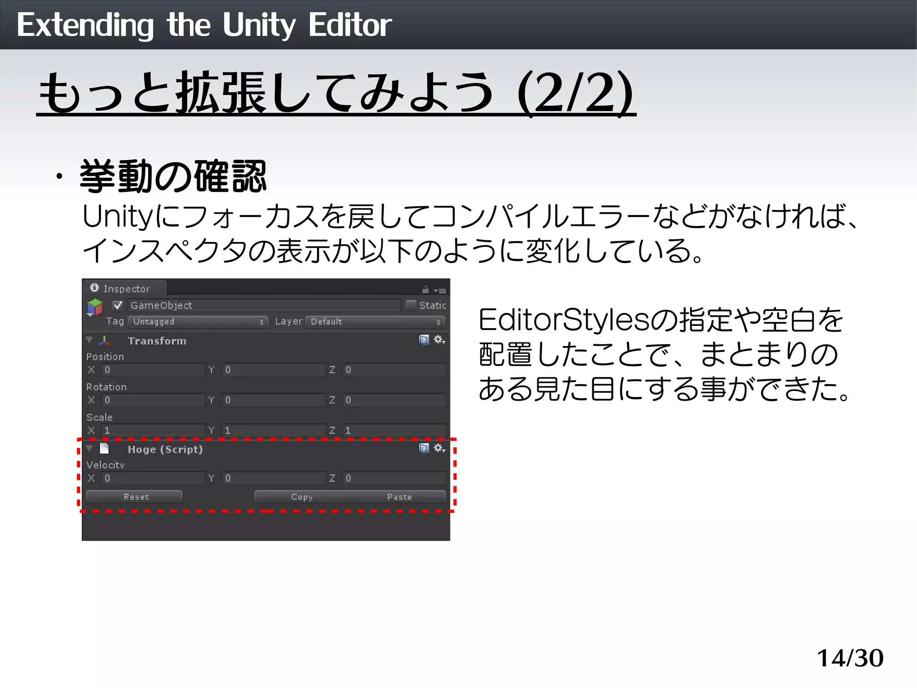Image resolution: width=917 pixels, height=688 pixels.
Task: Click the Reset button
Action: click(134, 497)
